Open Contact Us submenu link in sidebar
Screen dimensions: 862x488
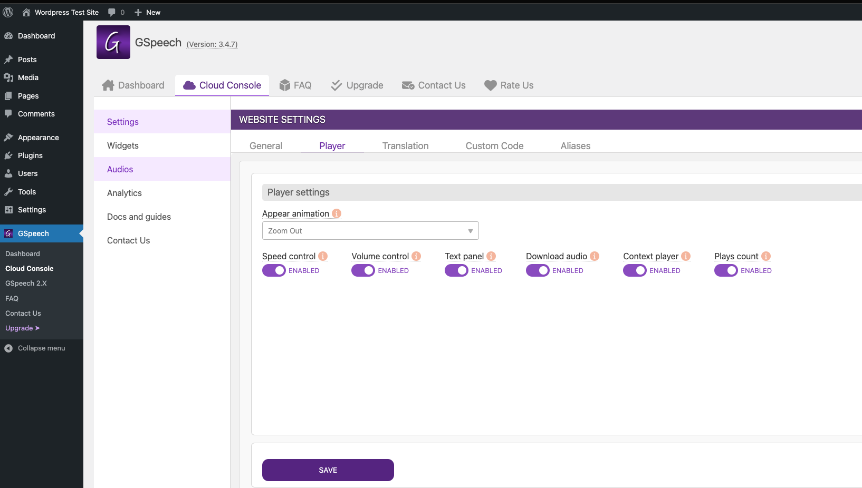[x=23, y=313]
